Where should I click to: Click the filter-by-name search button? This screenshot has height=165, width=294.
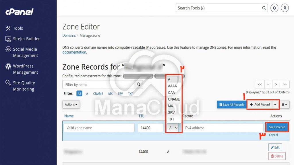click(x=138, y=85)
